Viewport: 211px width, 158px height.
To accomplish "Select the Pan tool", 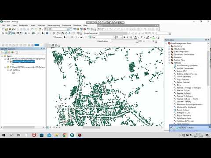I will click(10, 33).
